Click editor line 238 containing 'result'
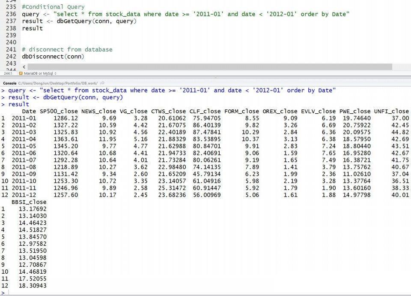The height and width of the screenshot is (296, 411). [x=32, y=28]
